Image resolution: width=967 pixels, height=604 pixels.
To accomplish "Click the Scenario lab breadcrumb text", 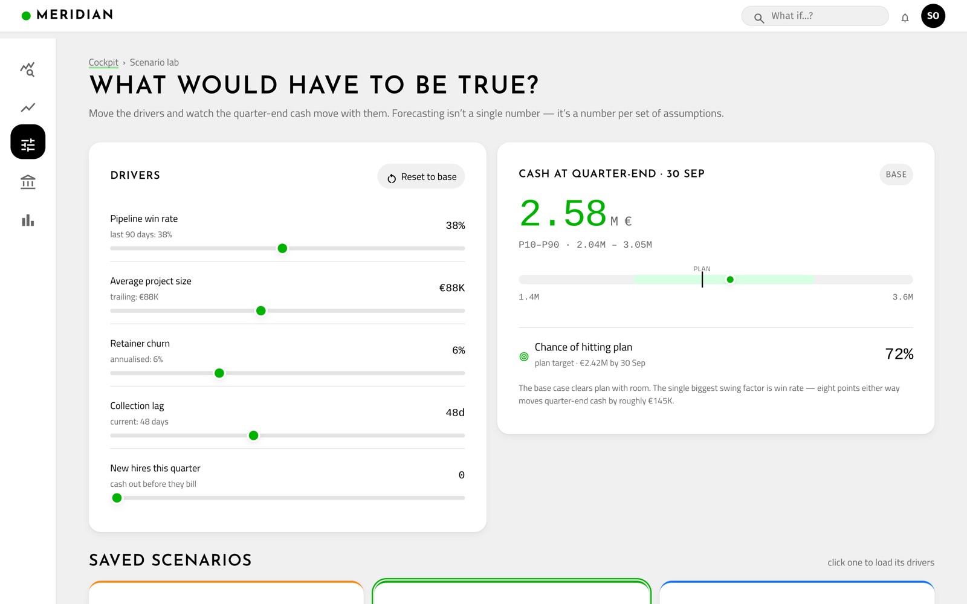I will [154, 62].
